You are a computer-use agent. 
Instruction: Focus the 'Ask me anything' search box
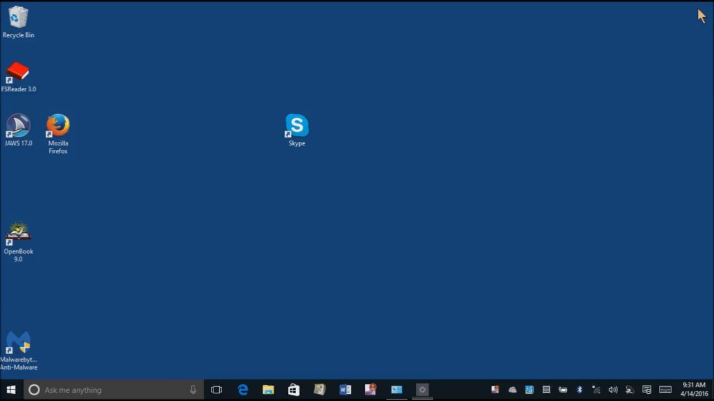click(x=114, y=390)
